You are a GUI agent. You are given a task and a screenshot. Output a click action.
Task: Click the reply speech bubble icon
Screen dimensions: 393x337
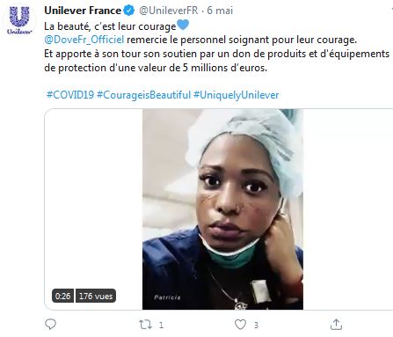pyautogui.click(x=50, y=324)
